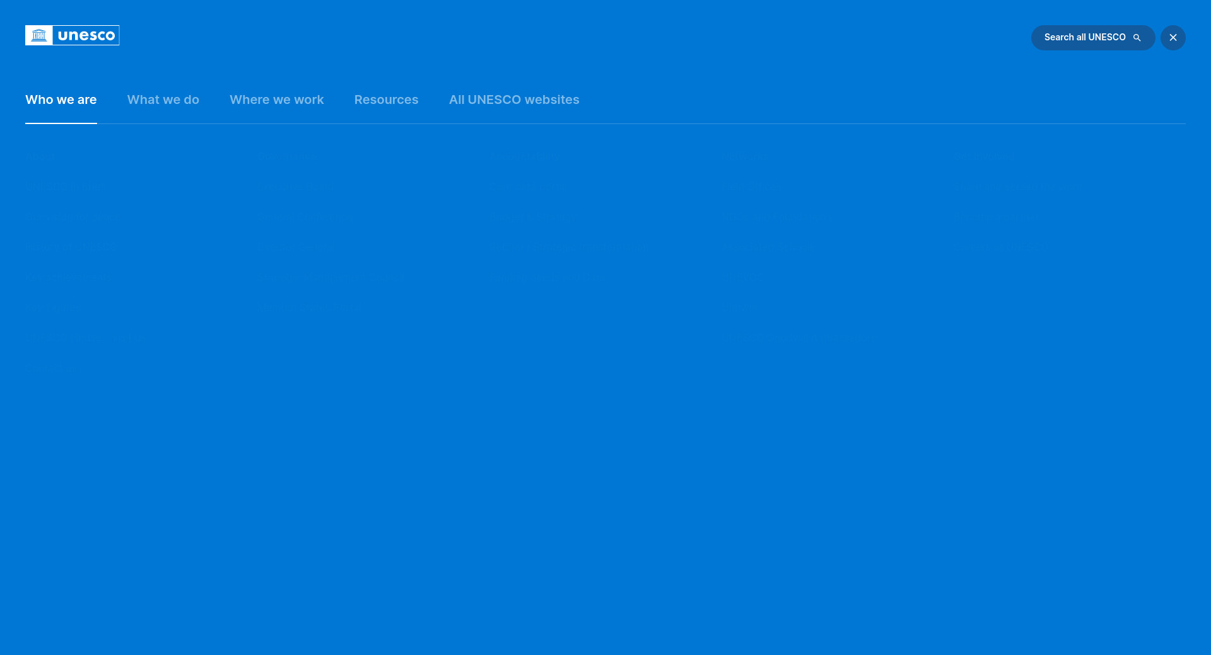Viewport: 1211px width, 655px height.
Task: Open the Executive Board link
Action: click(x=295, y=187)
